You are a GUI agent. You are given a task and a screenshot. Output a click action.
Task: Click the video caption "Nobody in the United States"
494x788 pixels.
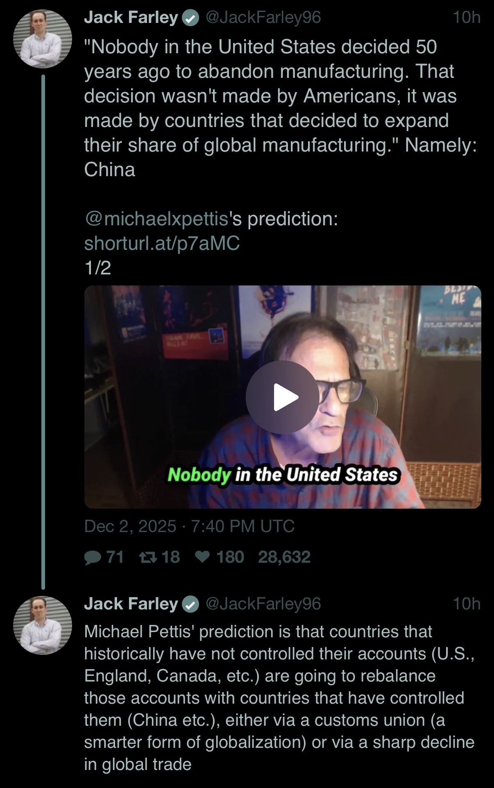click(283, 475)
